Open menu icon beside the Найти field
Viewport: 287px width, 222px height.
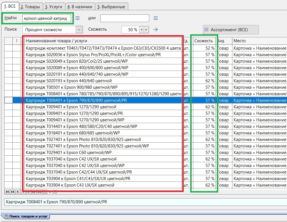click(78, 18)
